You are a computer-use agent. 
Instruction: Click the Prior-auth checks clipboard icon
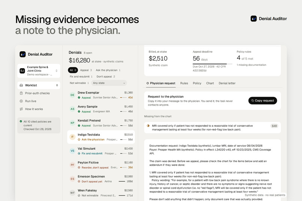[21, 93]
